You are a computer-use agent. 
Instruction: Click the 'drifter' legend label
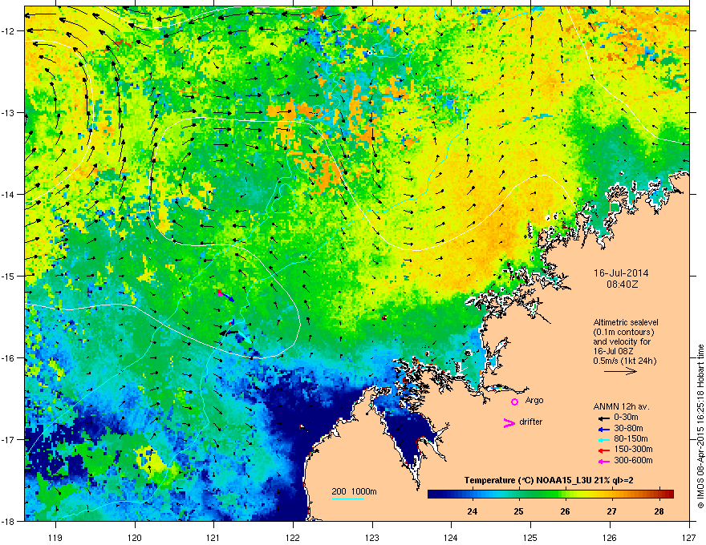[x=531, y=422]
